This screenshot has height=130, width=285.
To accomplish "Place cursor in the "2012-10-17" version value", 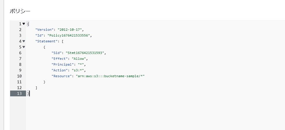I will (x=70, y=30).
